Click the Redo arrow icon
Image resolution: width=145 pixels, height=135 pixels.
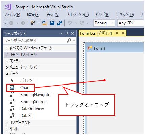click(82, 23)
